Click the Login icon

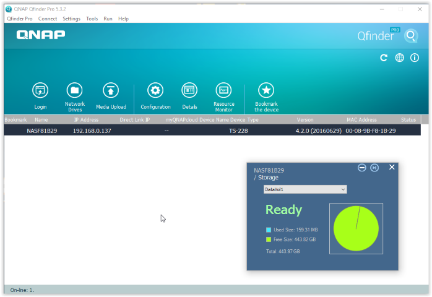tap(40, 90)
